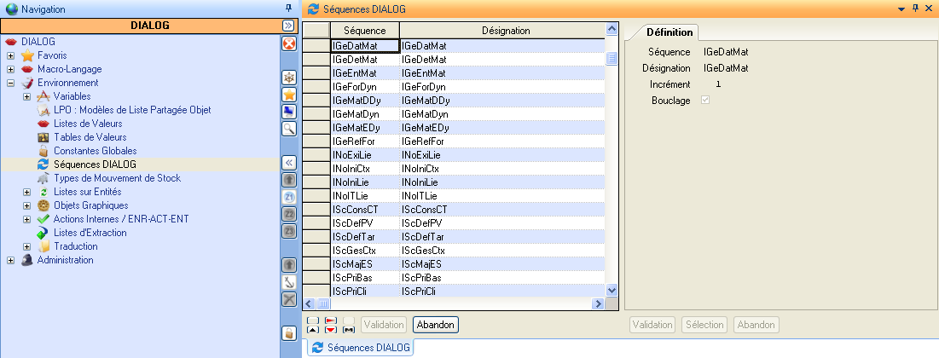
Task: Pin the Navigation panel
Action: coord(288,9)
